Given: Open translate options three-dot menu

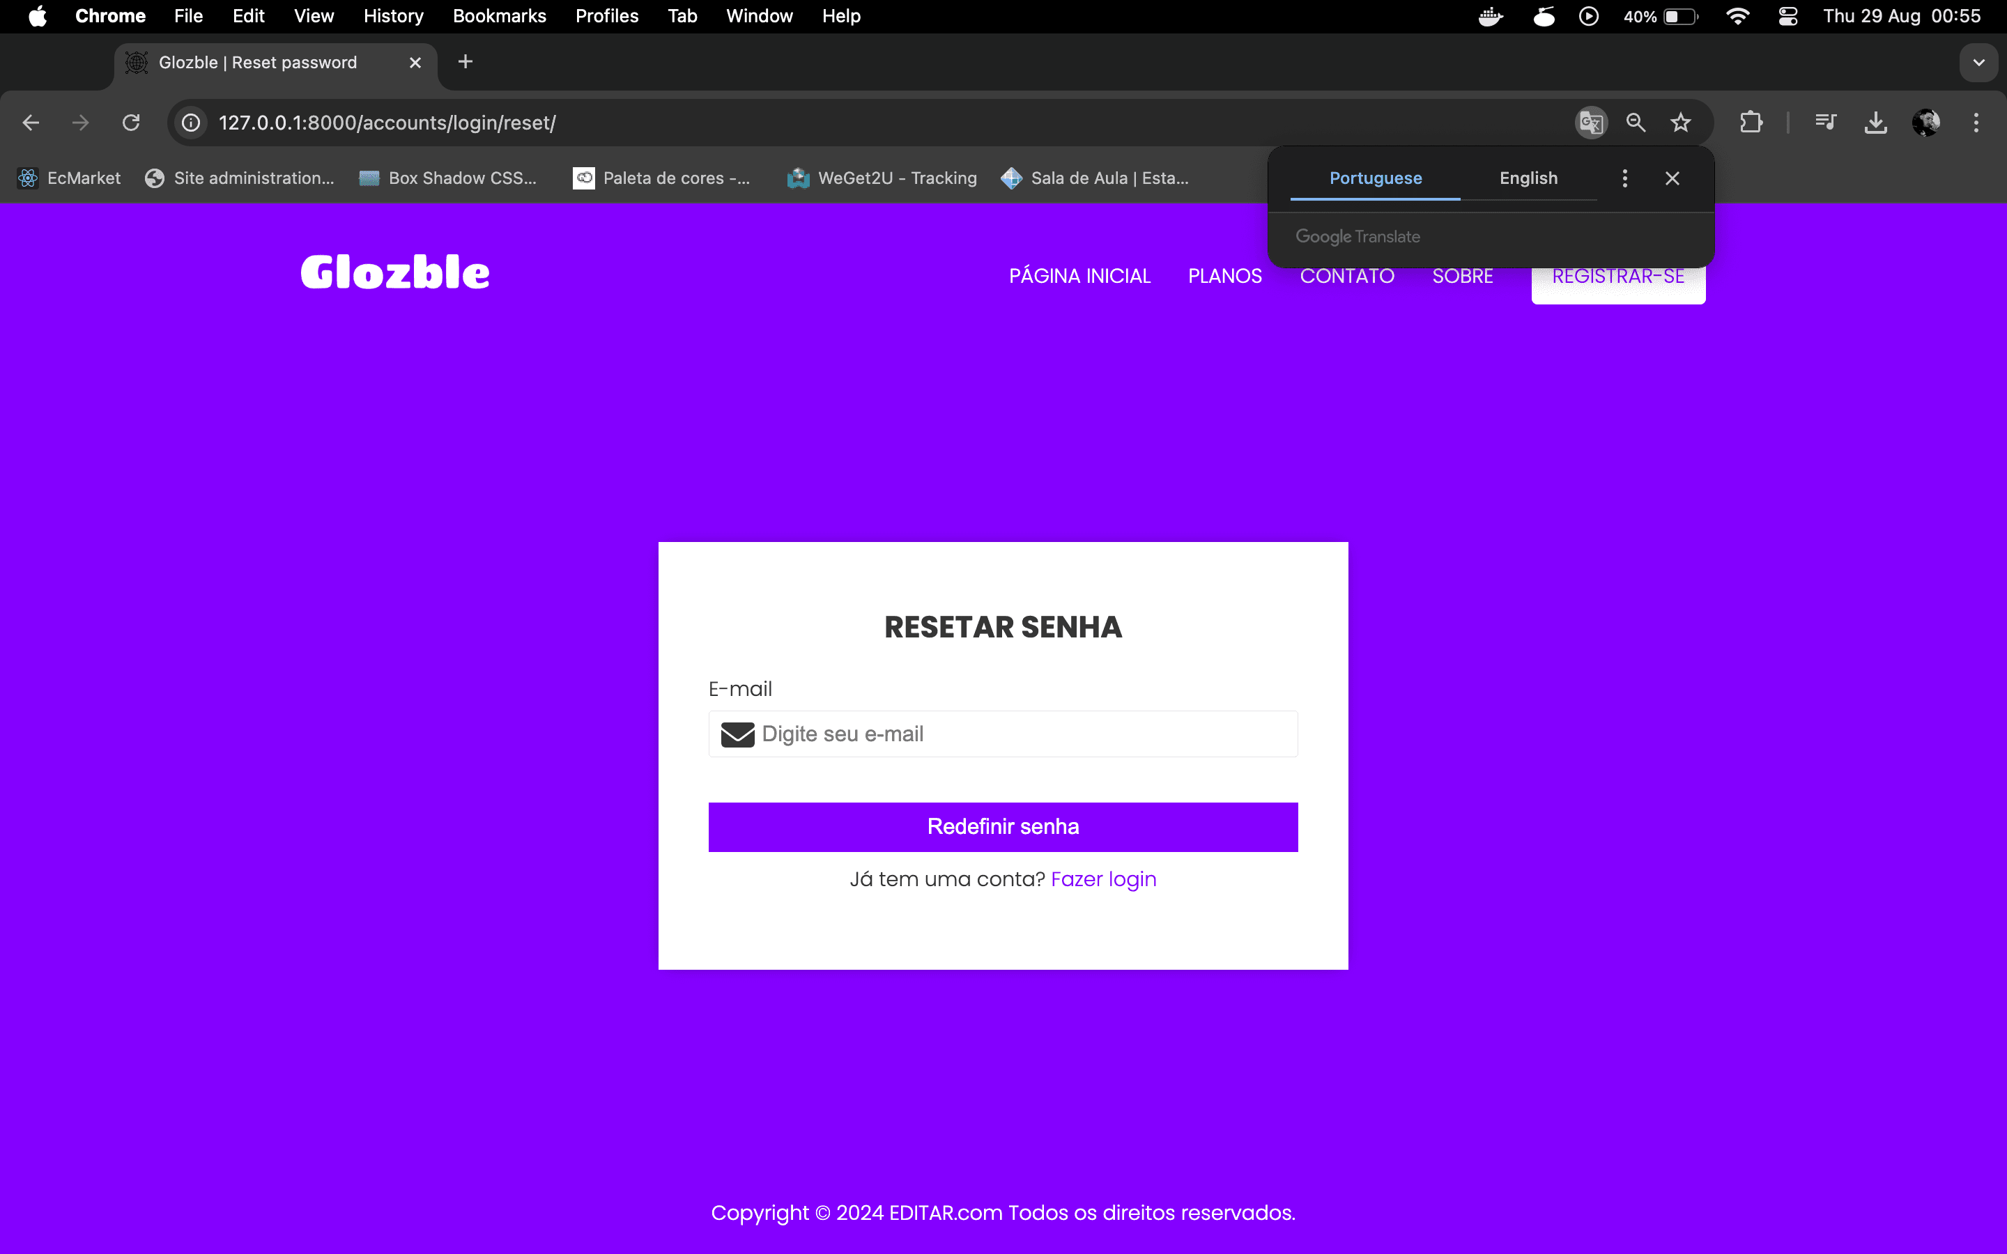Looking at the screenshot, I should pyautogui.click(x=1624, y=178).
